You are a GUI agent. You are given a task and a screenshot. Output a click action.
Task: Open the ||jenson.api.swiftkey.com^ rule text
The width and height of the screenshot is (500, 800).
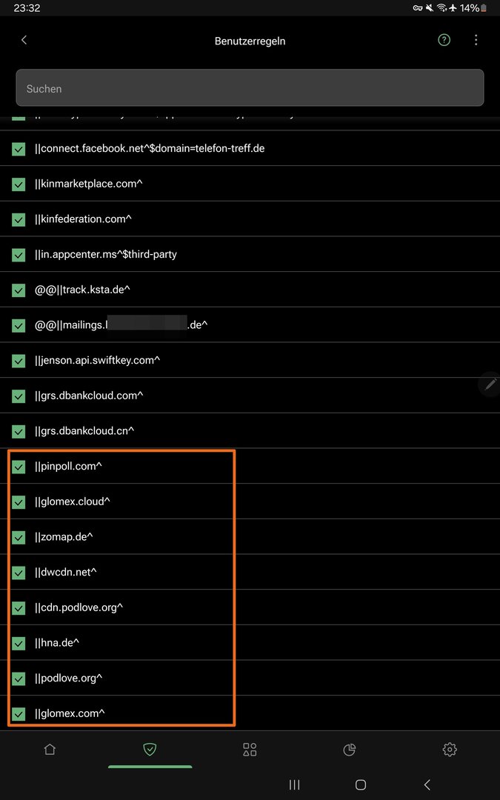97,361
